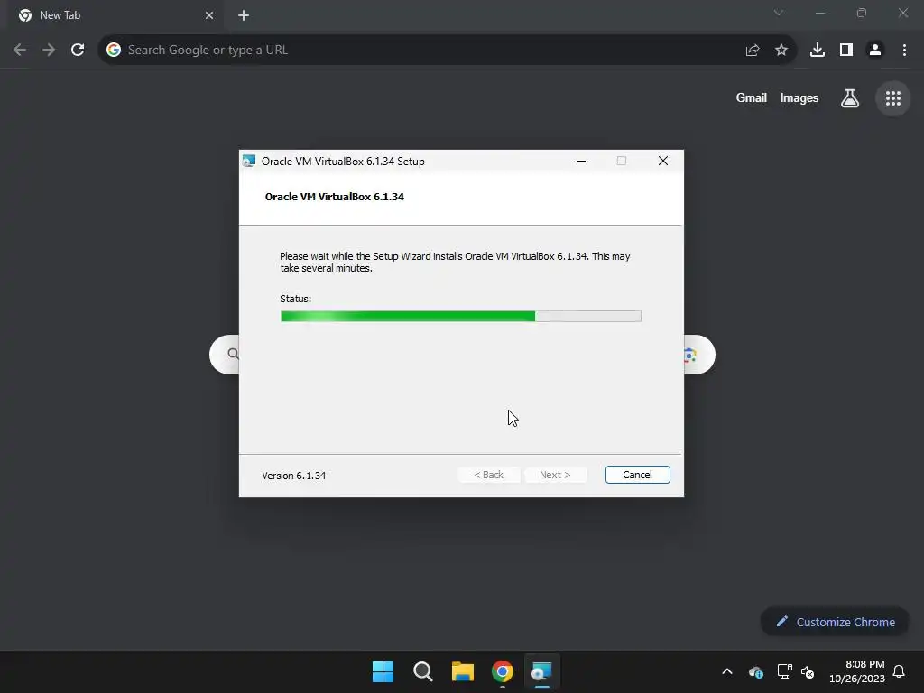Go back in Chrome navigation

pos(20,51)
